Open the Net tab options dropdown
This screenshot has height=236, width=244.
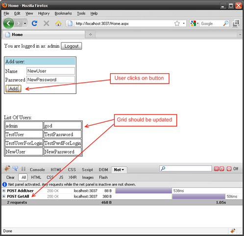click(123, 170)
